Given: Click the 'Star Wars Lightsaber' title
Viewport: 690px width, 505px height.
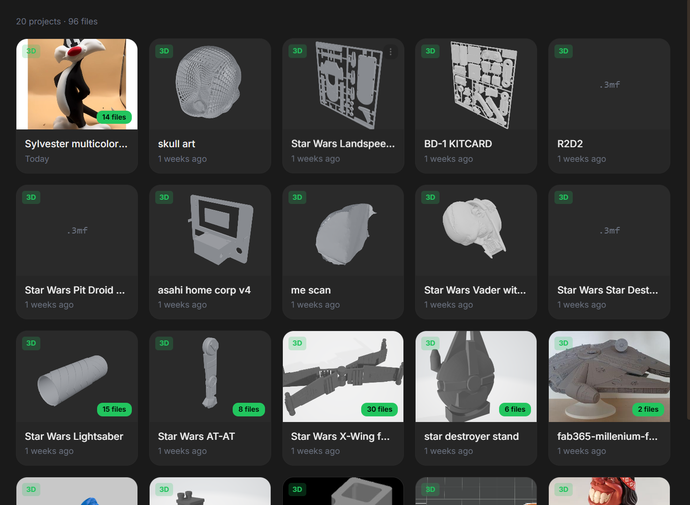Looking at the screenshot, I should [x=74, y=437].
